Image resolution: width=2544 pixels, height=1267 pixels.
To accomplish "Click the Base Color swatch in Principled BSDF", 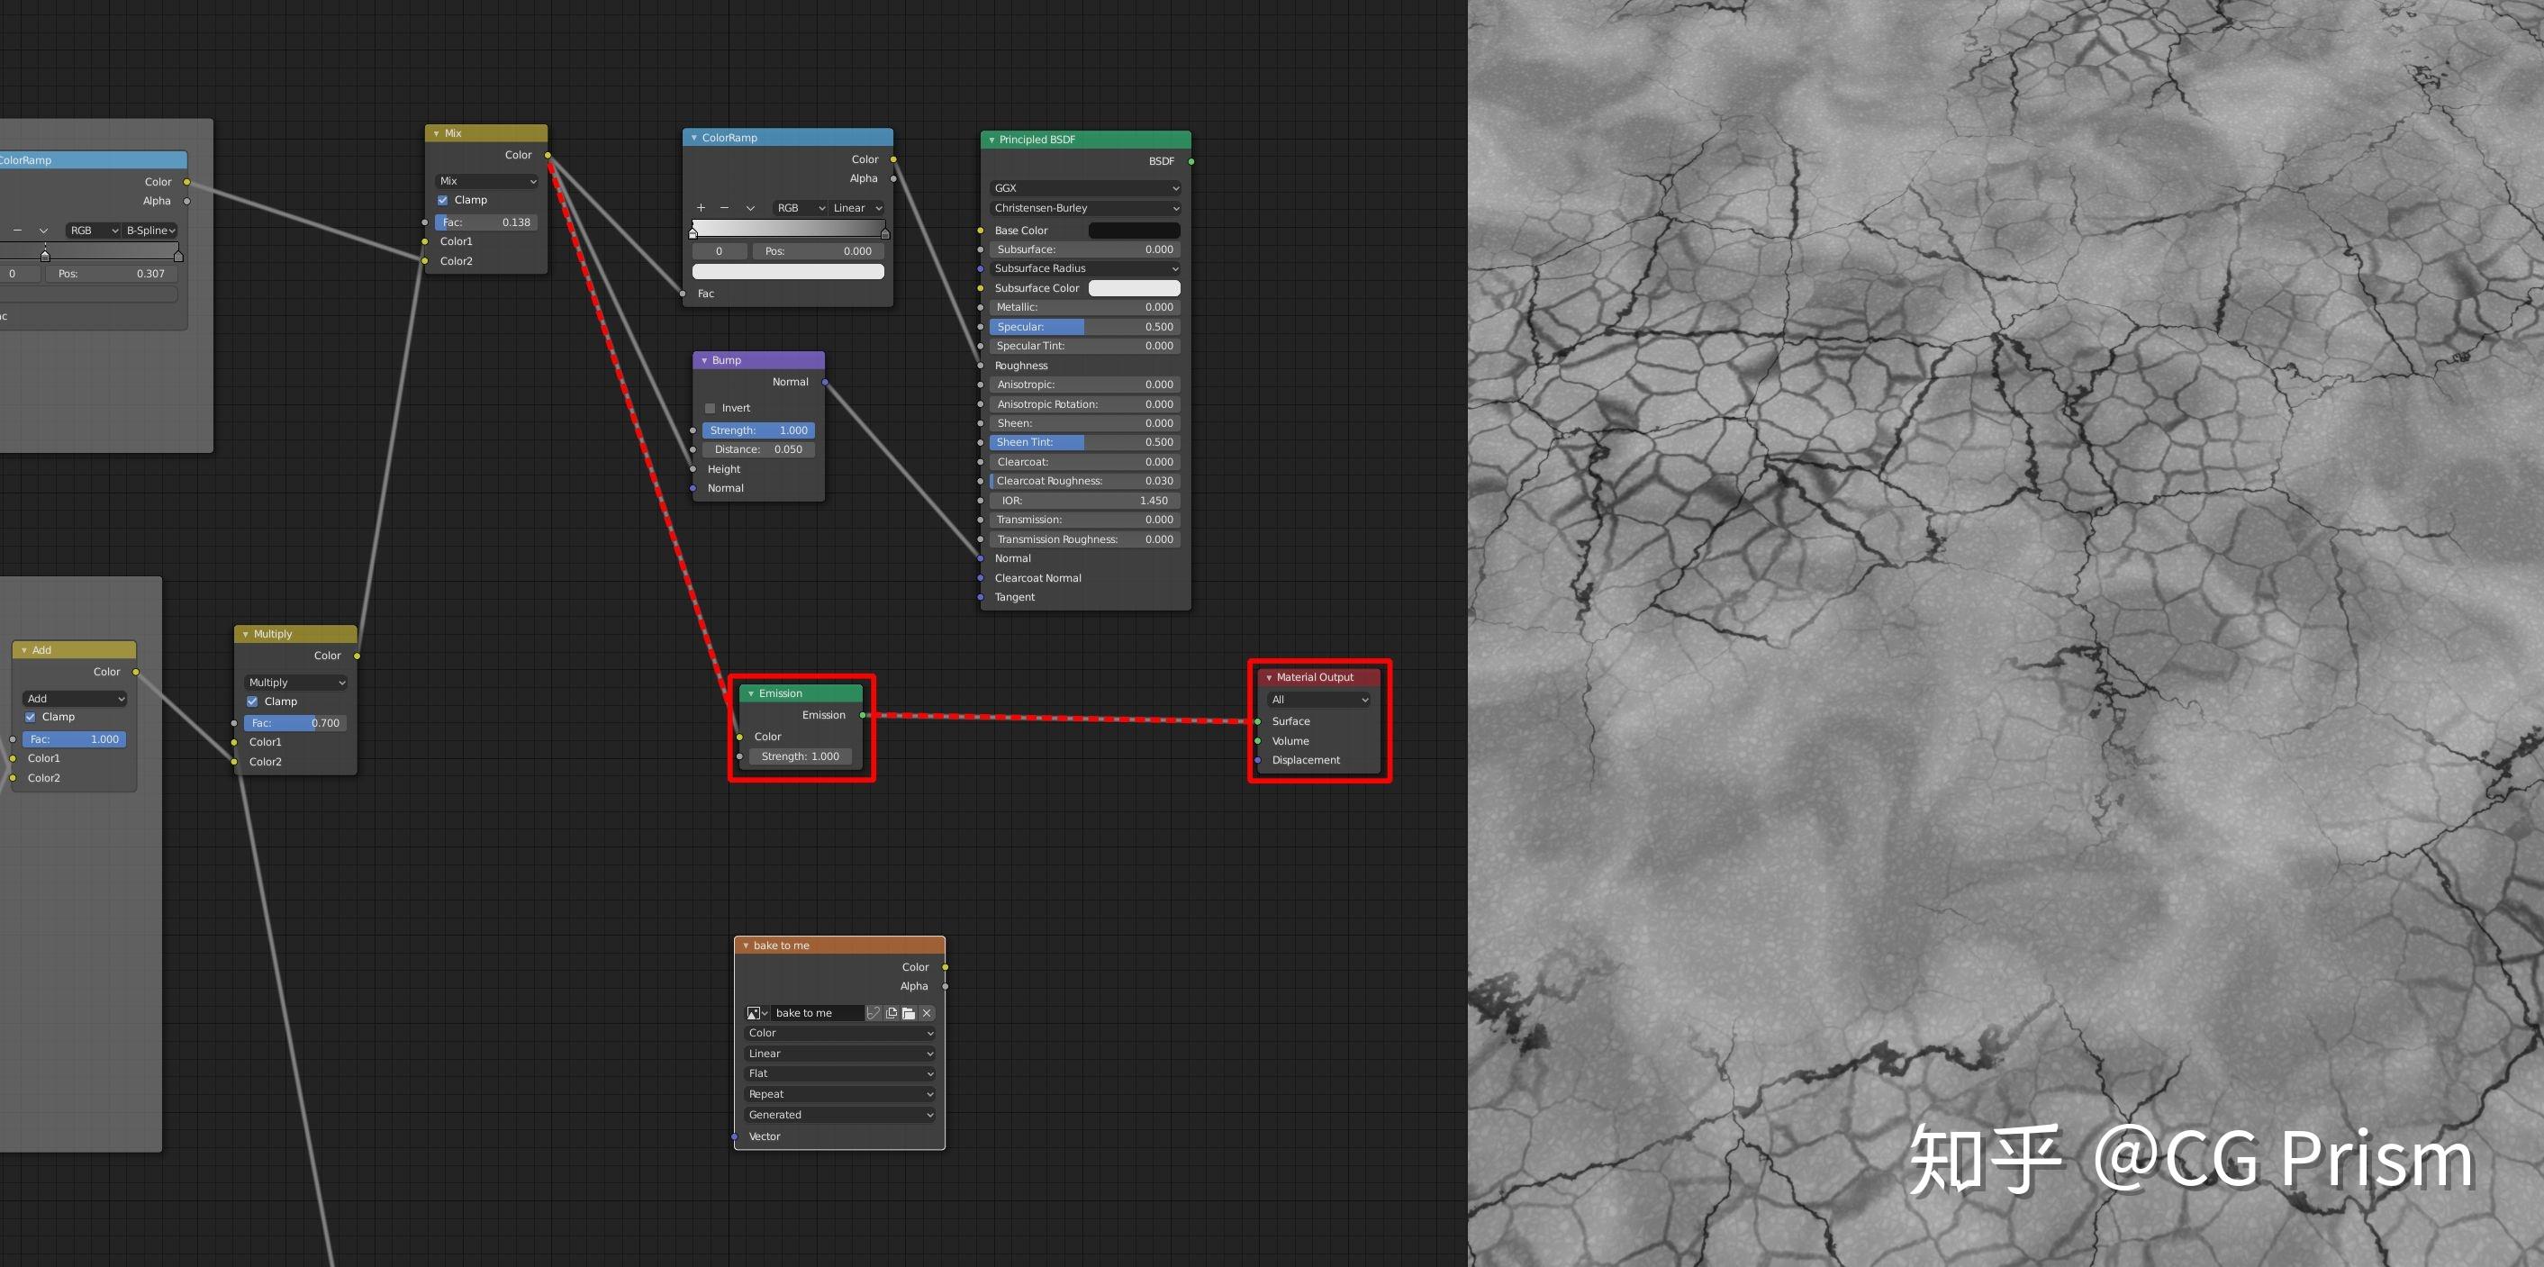I will coord(1134,229).
